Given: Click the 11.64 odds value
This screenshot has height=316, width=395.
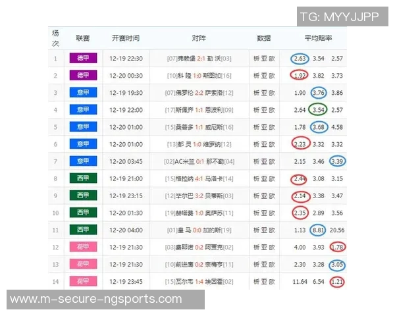Looking at the screenshot, I should click(x=300, y=282).
